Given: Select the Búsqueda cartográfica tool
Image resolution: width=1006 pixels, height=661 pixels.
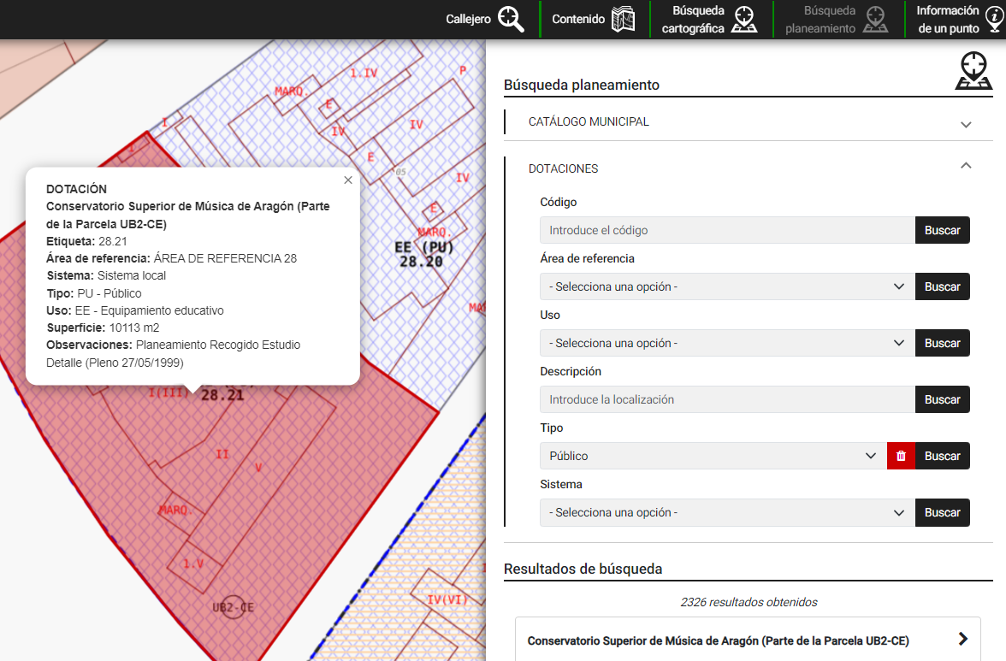Looking at the screenshot, I should click(x=710, y=19).
